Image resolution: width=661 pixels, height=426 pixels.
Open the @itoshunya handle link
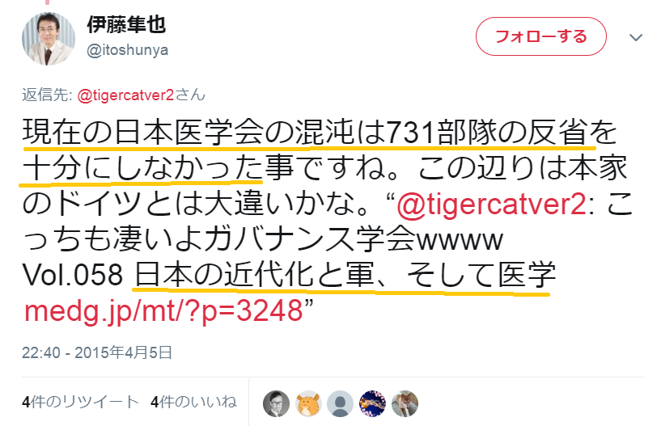point(127,50)
